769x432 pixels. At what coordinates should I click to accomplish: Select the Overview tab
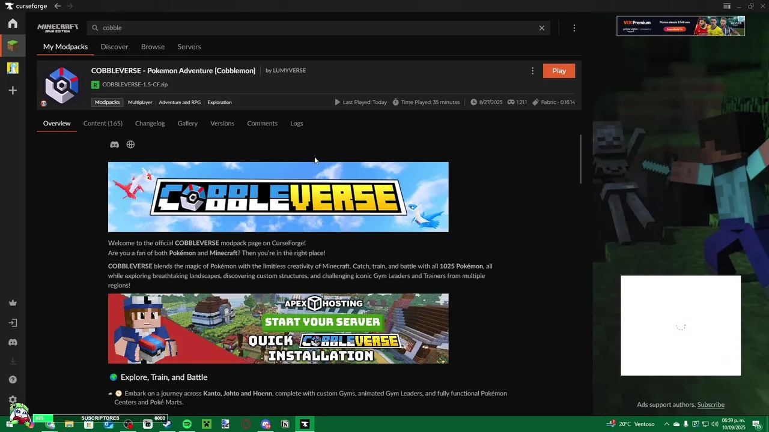coord(56,124)
